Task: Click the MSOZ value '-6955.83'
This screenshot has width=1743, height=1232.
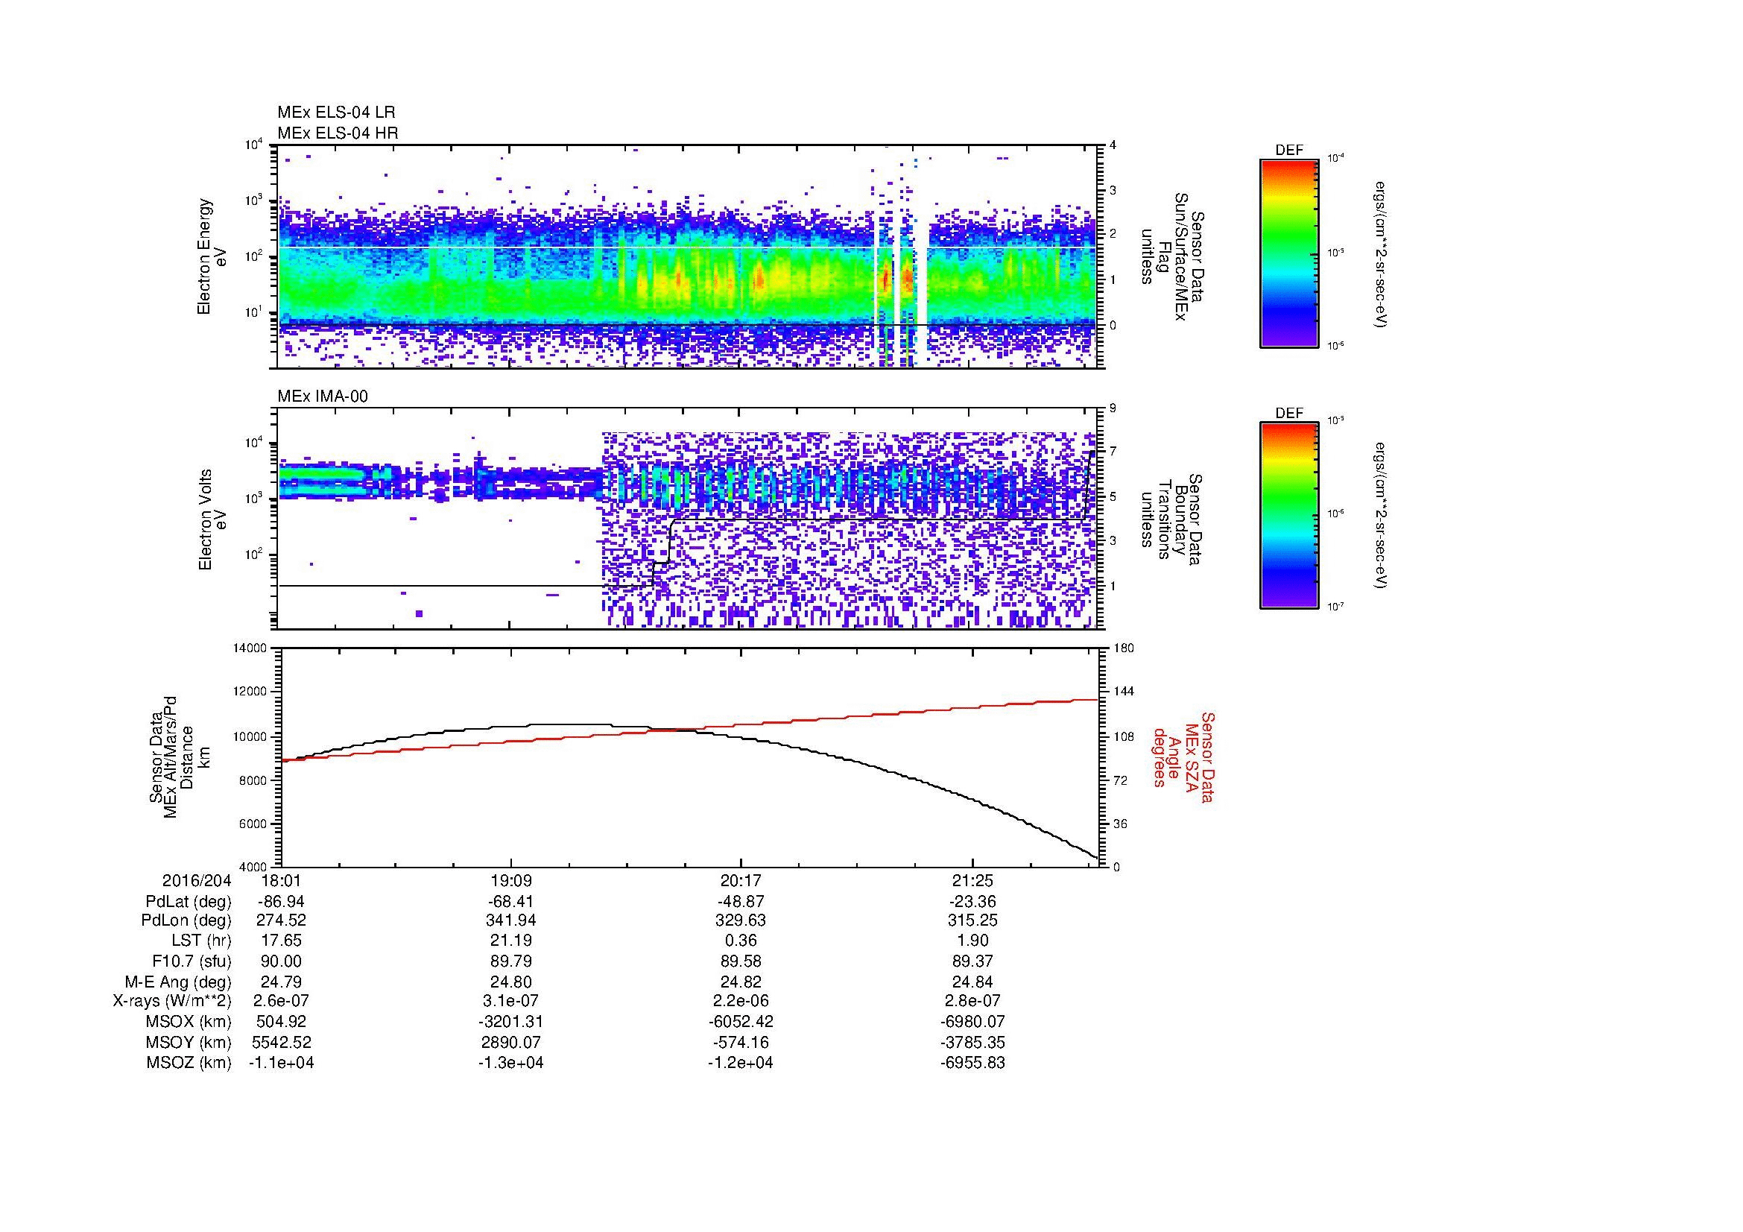Action: coord(972,1063)
